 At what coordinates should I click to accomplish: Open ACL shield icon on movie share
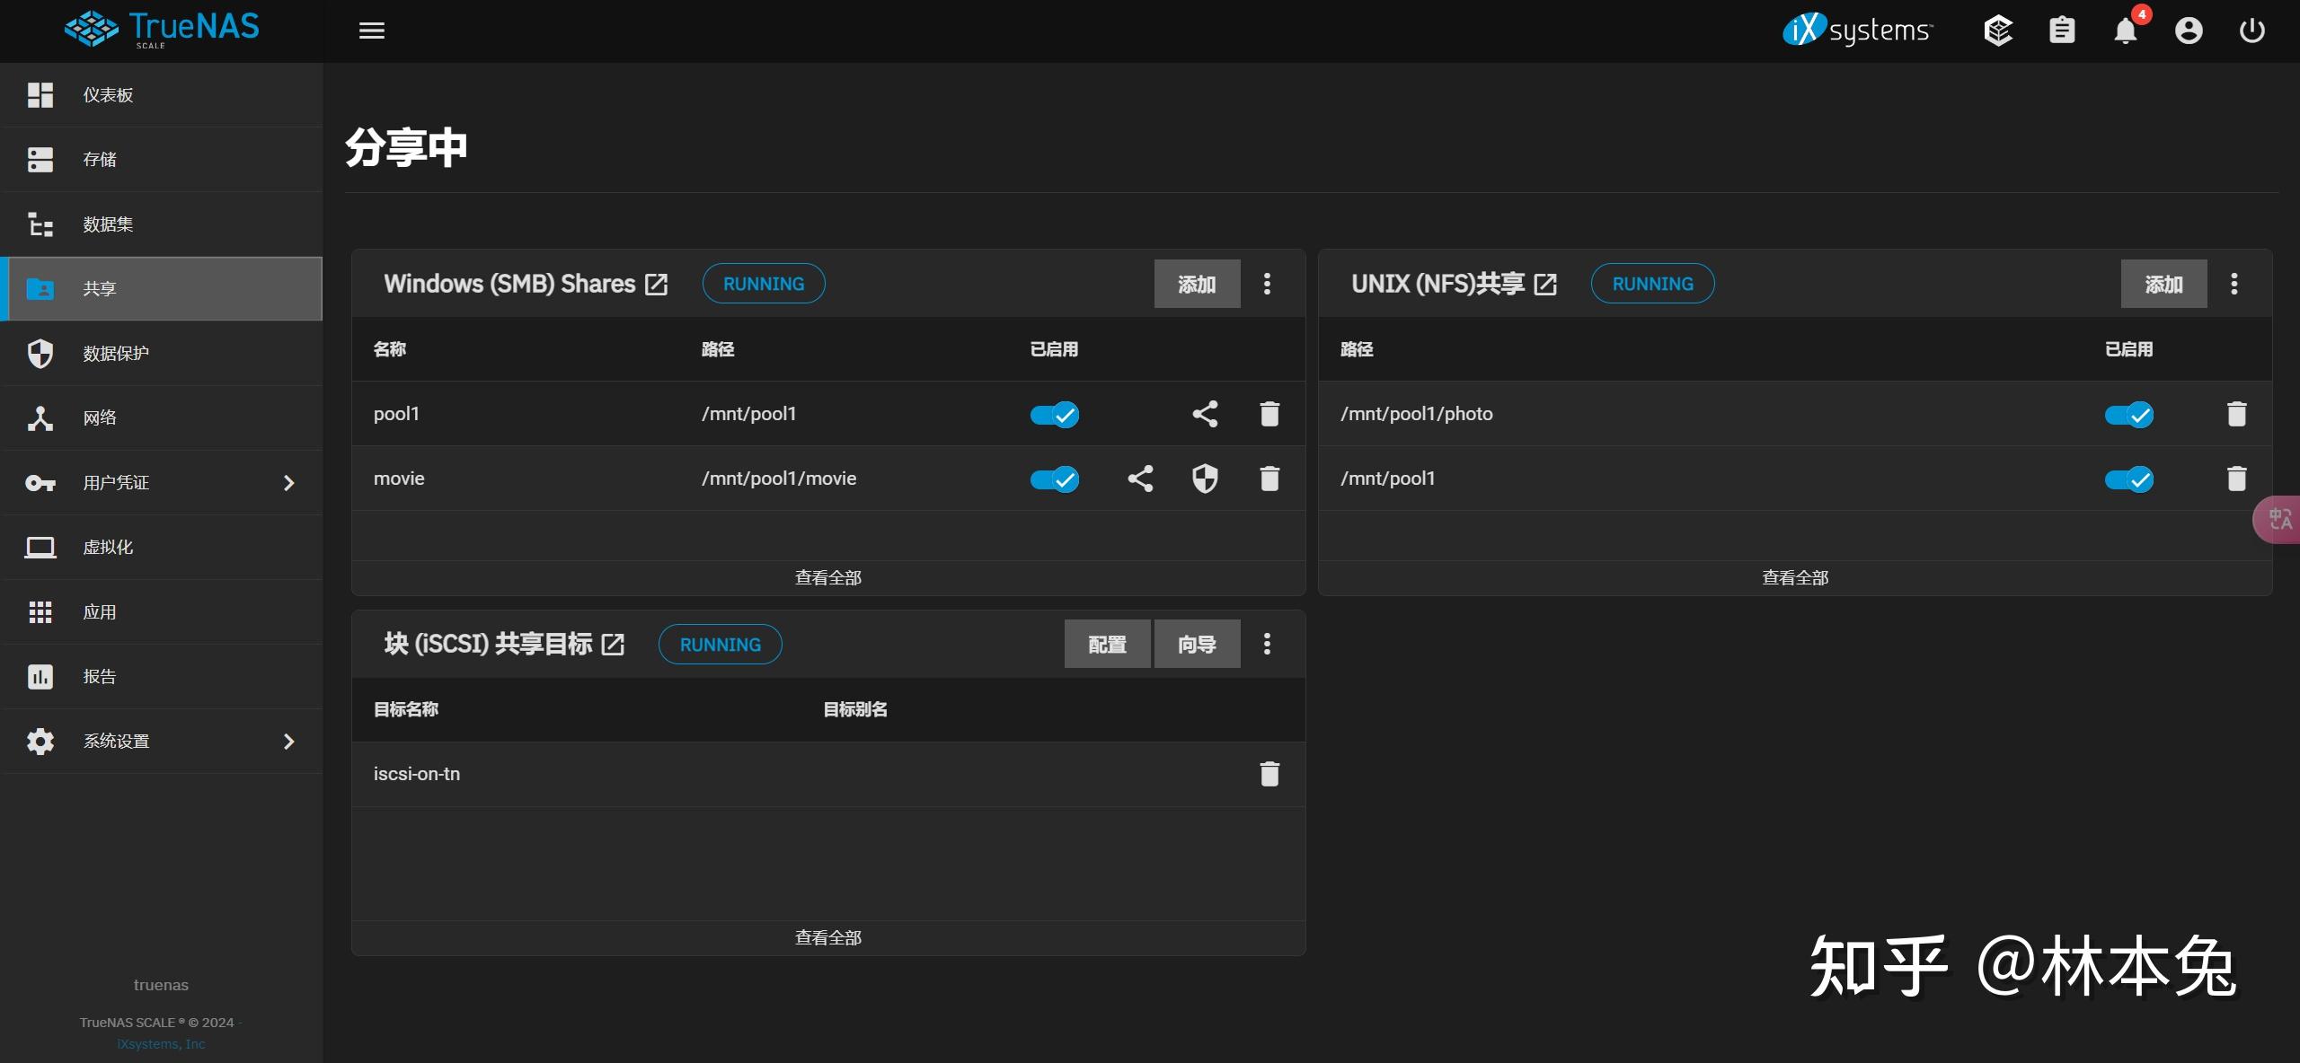coord(1205,479)
